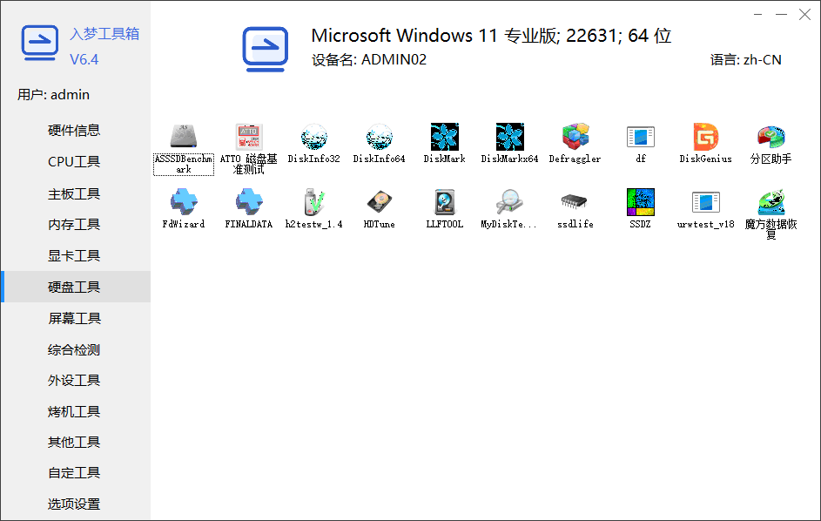This screenshot has width=821, height=521.
Task: Launch the HDTune tool
Action: [379, 209]
